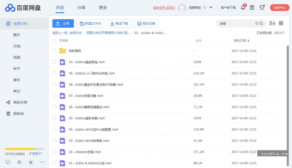Click the t-shirt skin icon
Screen dimensions: 292x168
point(262,7)
